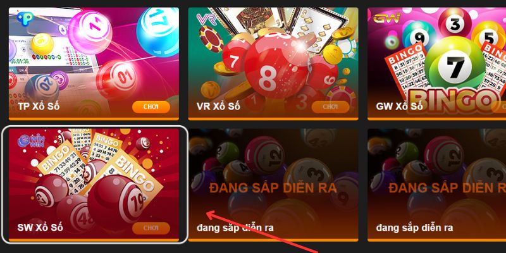Select the SW Xổ Số bingo cards banner

pyautogui.click(x=94, y=185)
